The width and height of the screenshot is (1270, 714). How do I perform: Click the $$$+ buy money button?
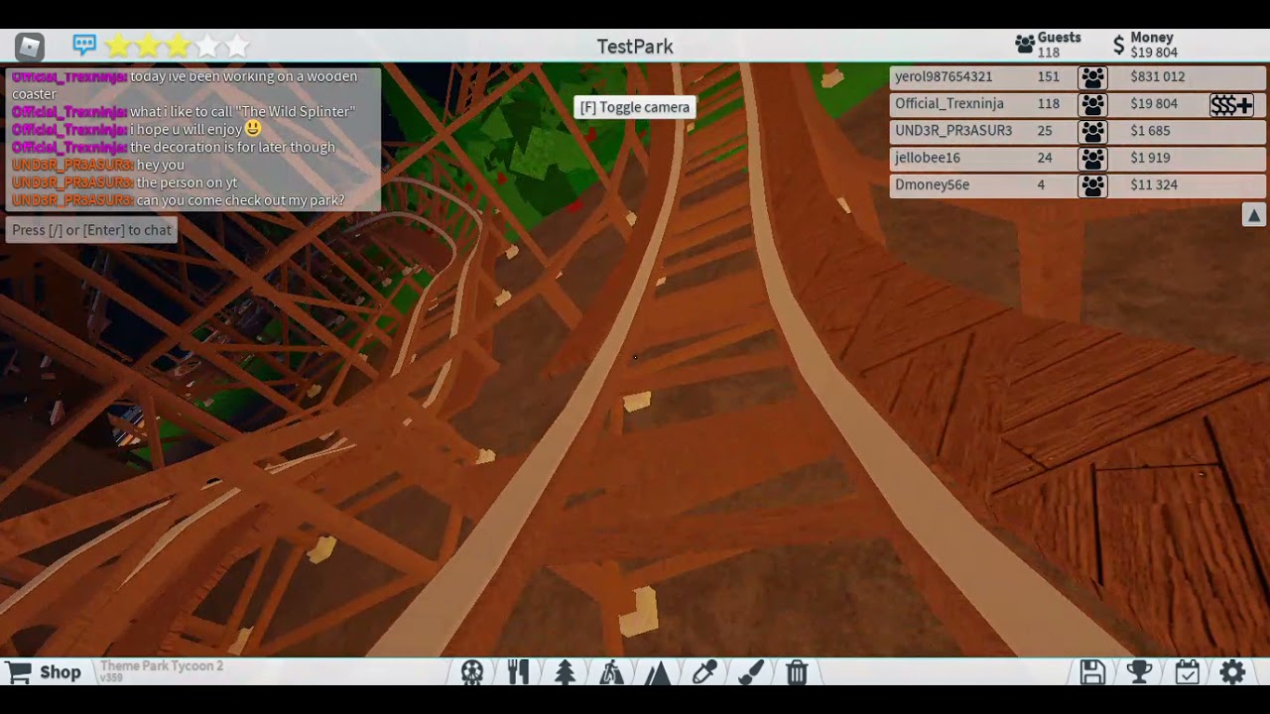[1231, 104]
